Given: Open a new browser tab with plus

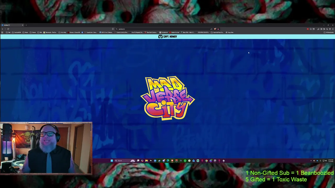Looking at the screenshot, I should tap(26, 25).
